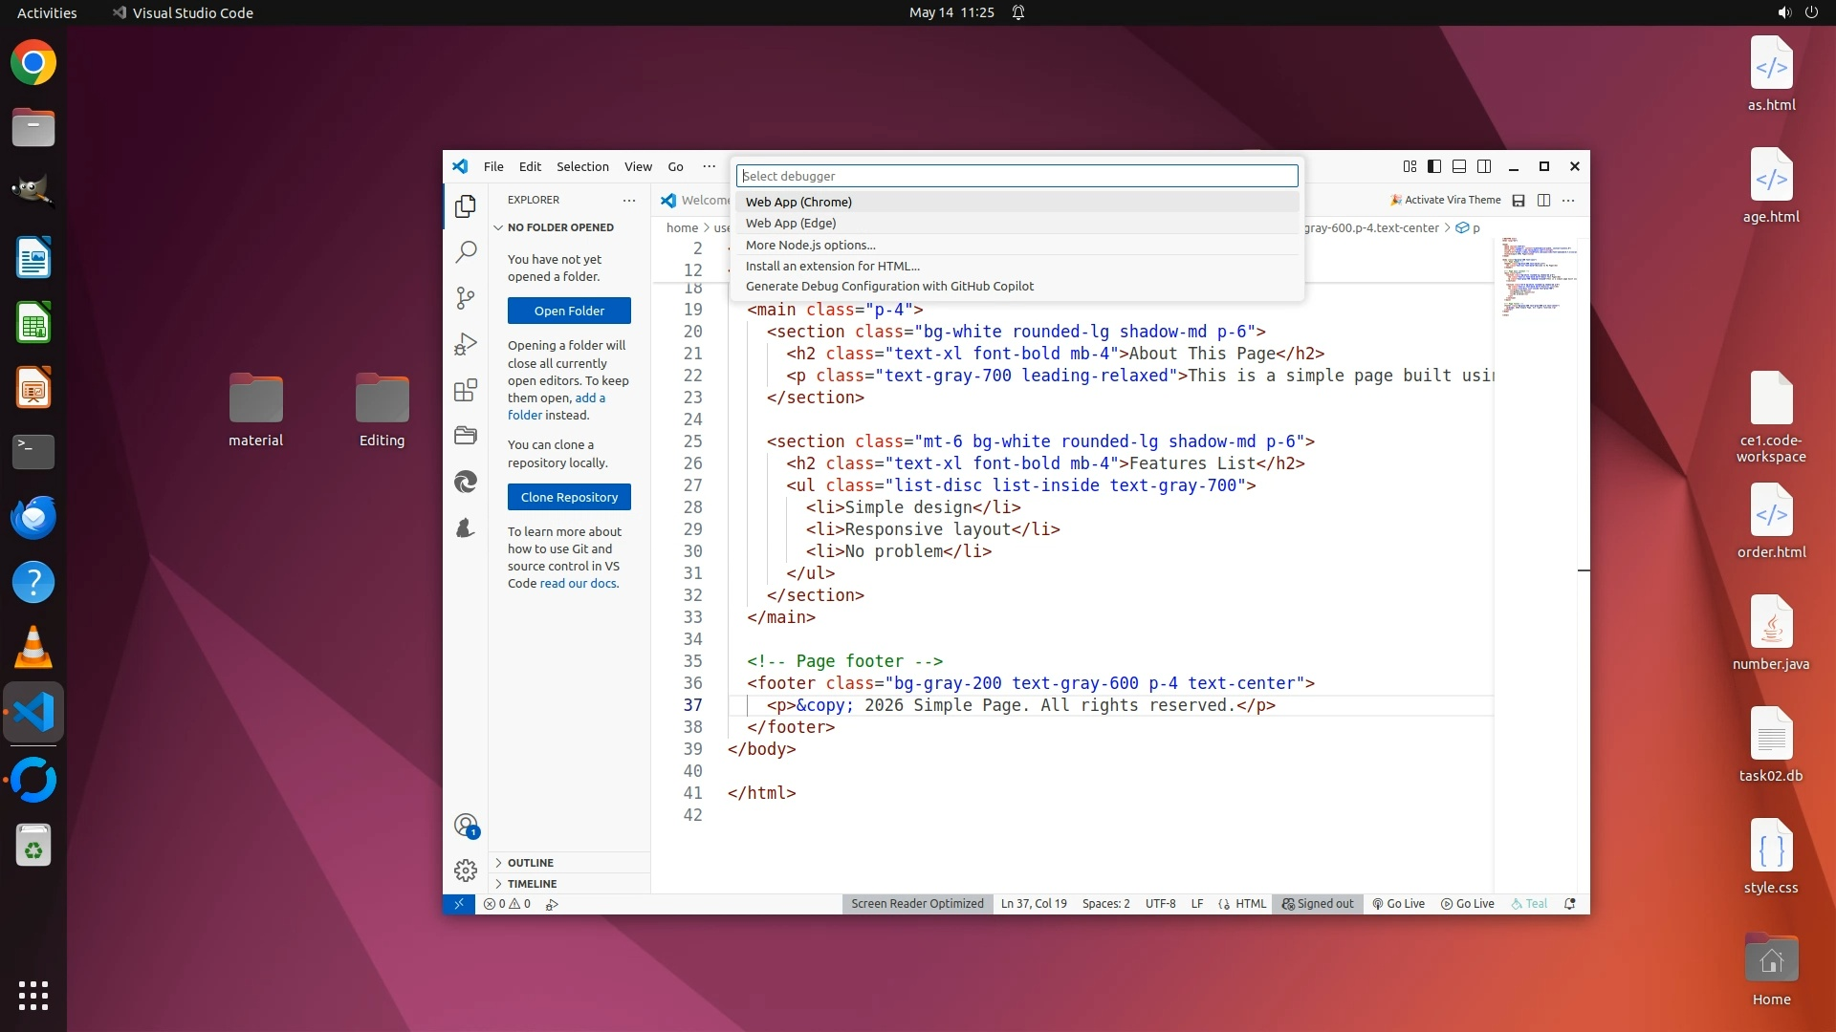The height and width of the screenshot is (1032, 1836).
Task: Select Web App (Chrome) debugger option
Action: [x=798, y=202]
